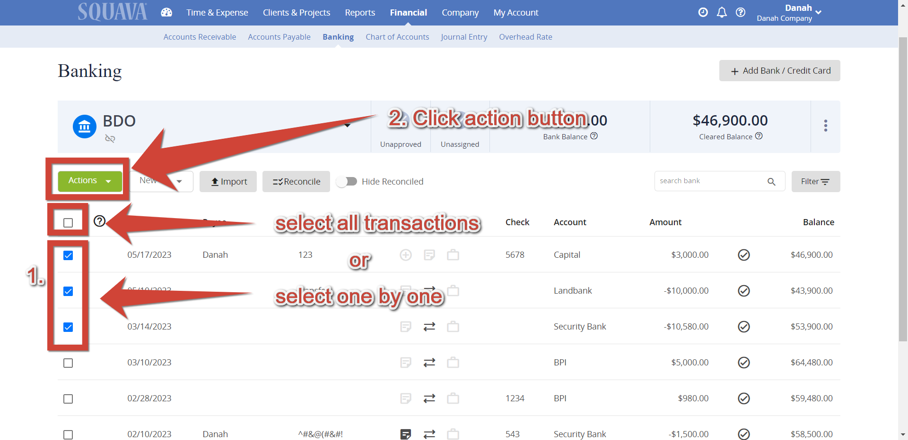The height and width of the screenshot is (440, 908).
Task: Click the briefcase icon on 02/28/2023 row
Action: (453, 398)
